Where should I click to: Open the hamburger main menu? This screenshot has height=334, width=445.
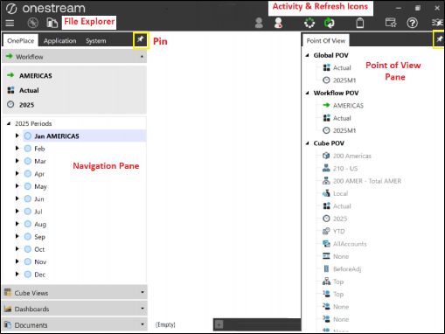(10, 23)
